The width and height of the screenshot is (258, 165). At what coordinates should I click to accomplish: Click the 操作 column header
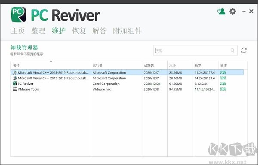point(233,65)
